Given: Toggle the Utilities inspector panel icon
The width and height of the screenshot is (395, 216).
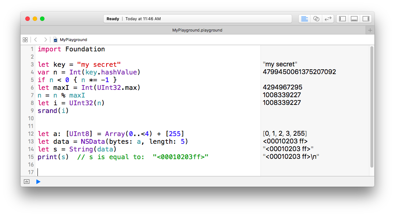Looking at the screenshot, I should tap(366, 18).
